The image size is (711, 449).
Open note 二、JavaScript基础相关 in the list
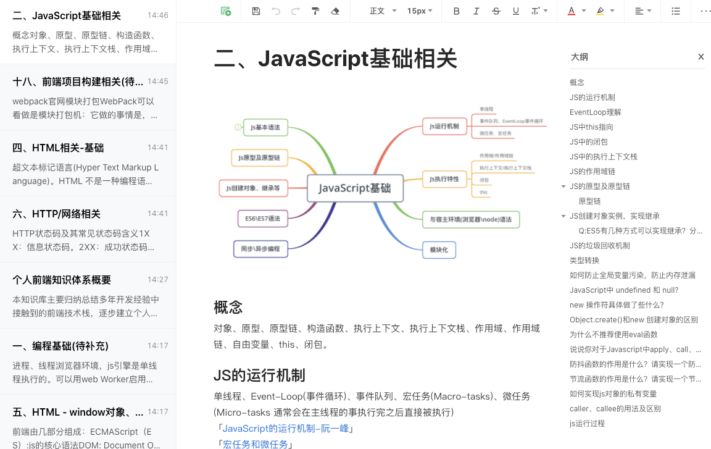coord(88,31)
